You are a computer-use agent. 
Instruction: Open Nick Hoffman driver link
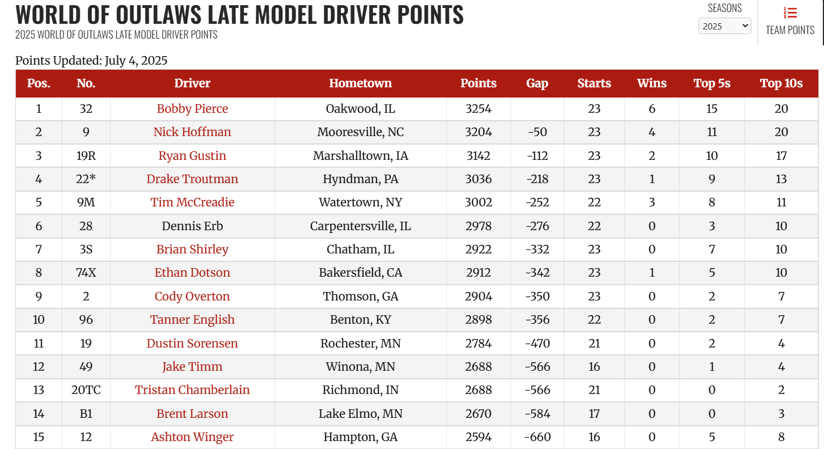point(192,132)
